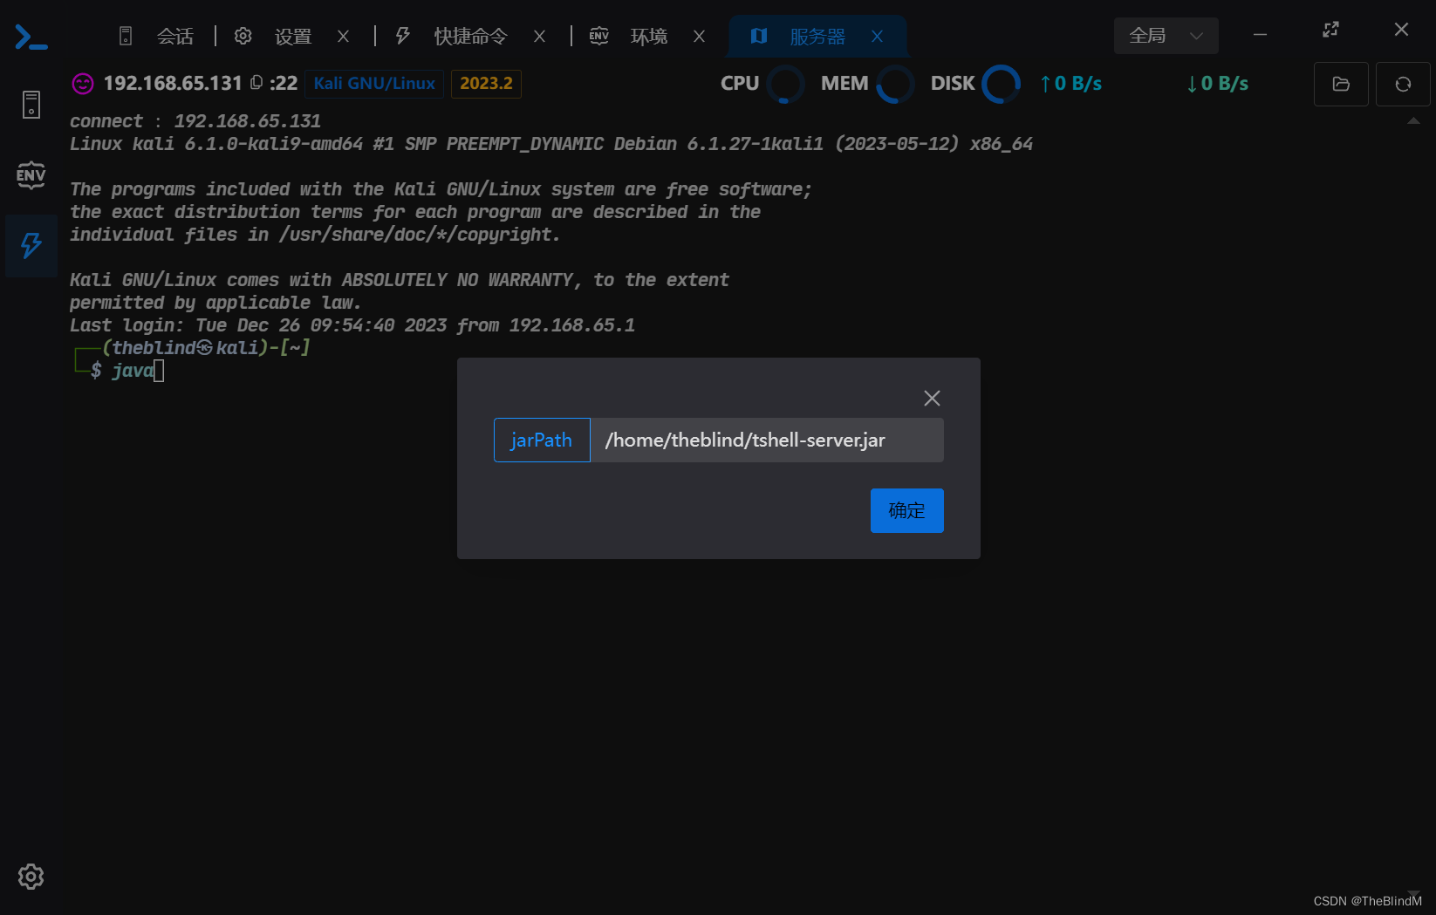
Task: Switch to the 快捷命令 tab
Action: [x=470, y=36]
